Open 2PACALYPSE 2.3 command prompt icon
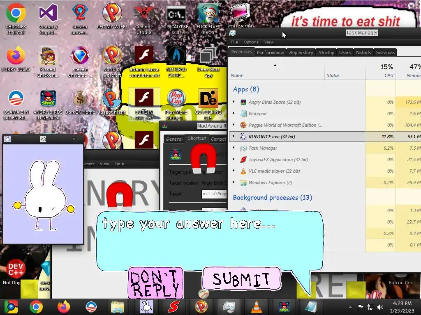The height and width of the screenshot is (315, 421). pos(176,19)
